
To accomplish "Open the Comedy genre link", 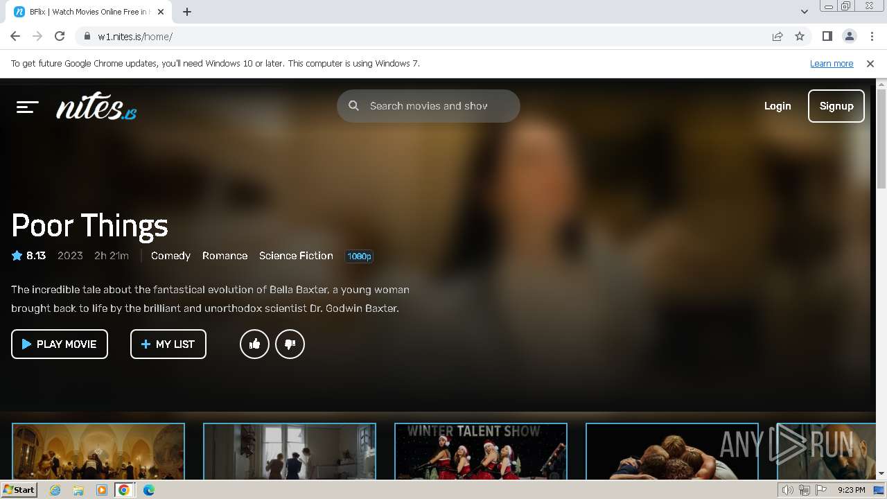I will [x=170, y=256].
